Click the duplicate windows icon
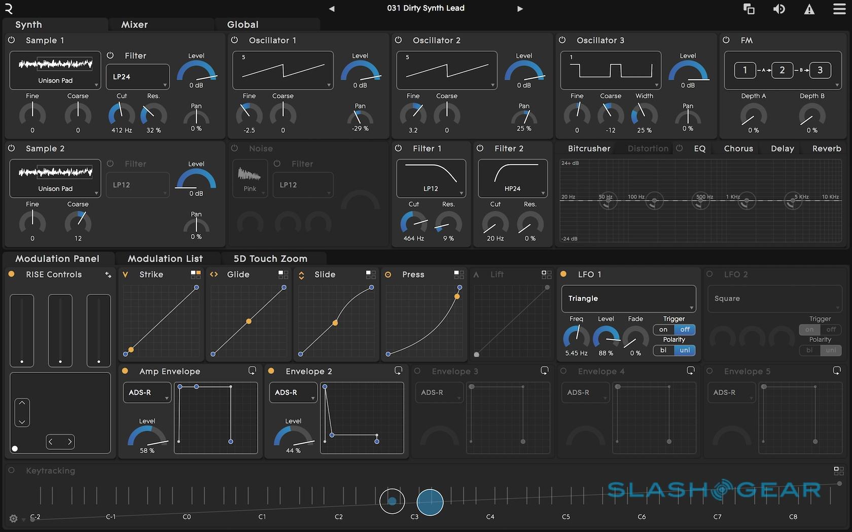The height and width of the screenshot is (532, 852). point(749,9)
